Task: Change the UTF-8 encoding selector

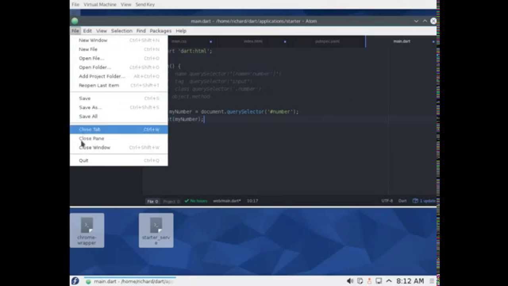Action: coord(387,201)
